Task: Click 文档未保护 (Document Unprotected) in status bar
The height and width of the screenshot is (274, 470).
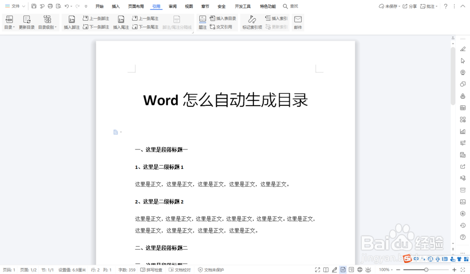Action: click(211, 270)
